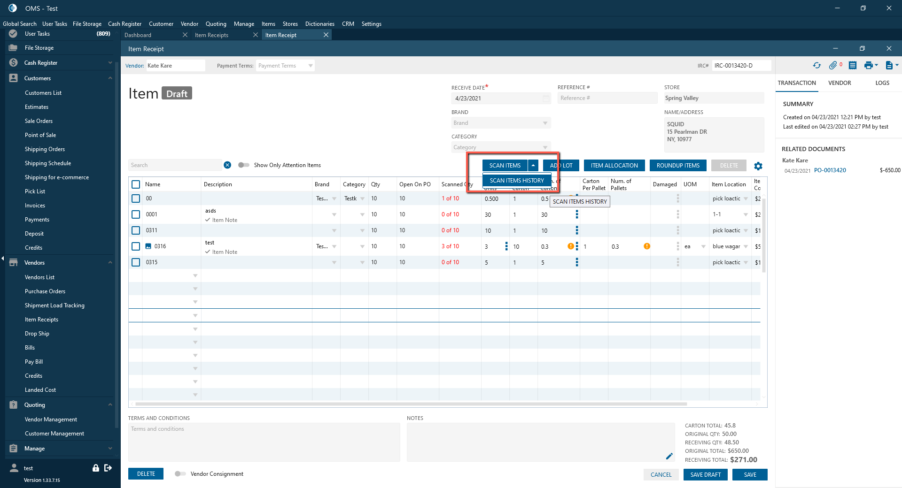The height and width of the screenshot is (488, 902).
Task: Open the Brand dropdown
Action: click(x=500, y=123)
